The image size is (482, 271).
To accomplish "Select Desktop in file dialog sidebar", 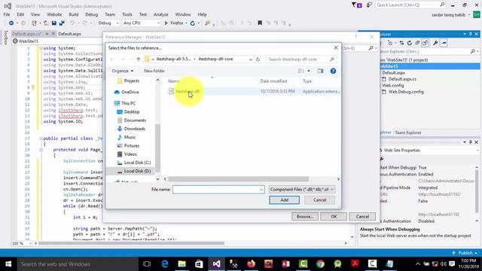I will (x=132, y=112).
